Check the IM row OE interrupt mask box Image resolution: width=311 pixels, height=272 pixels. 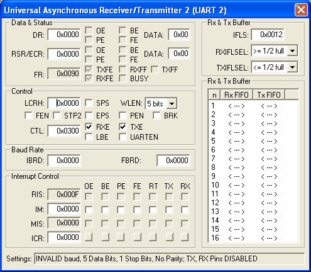point(89,210)
